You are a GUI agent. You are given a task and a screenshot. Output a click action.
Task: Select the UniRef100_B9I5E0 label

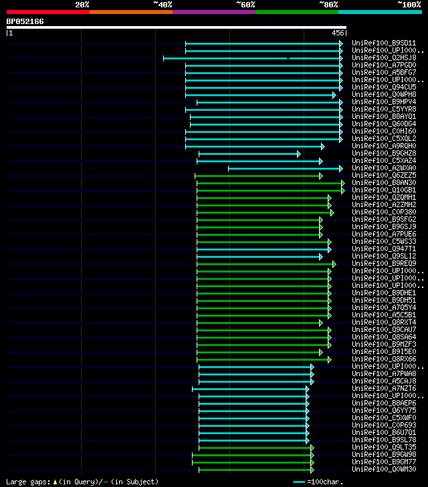point(384,351)
